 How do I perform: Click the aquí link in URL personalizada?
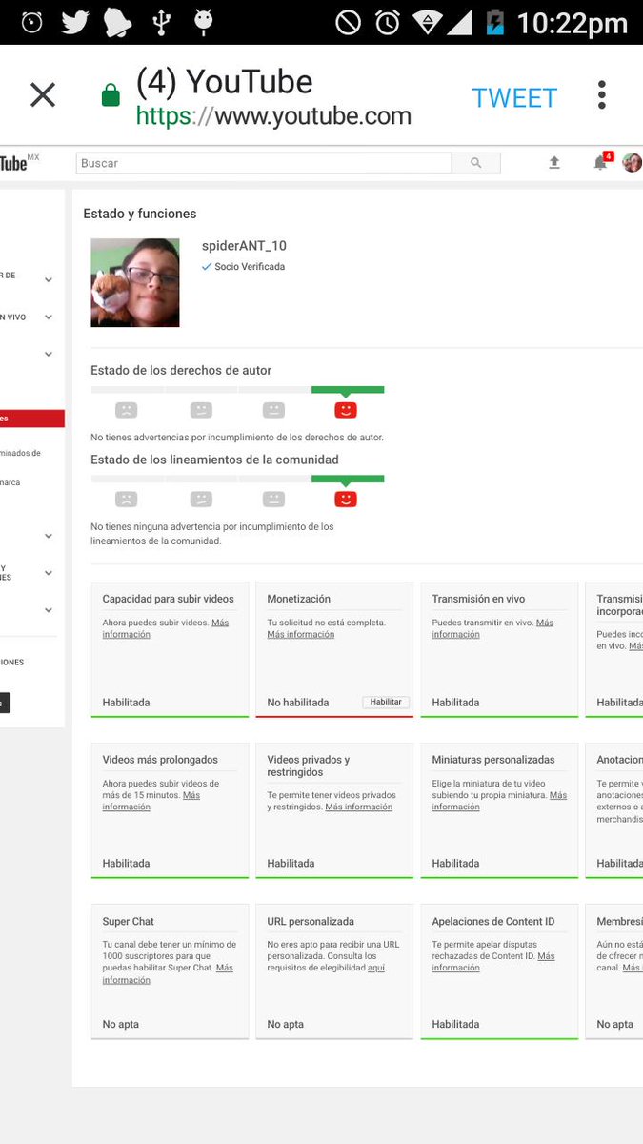click(376, 968)
